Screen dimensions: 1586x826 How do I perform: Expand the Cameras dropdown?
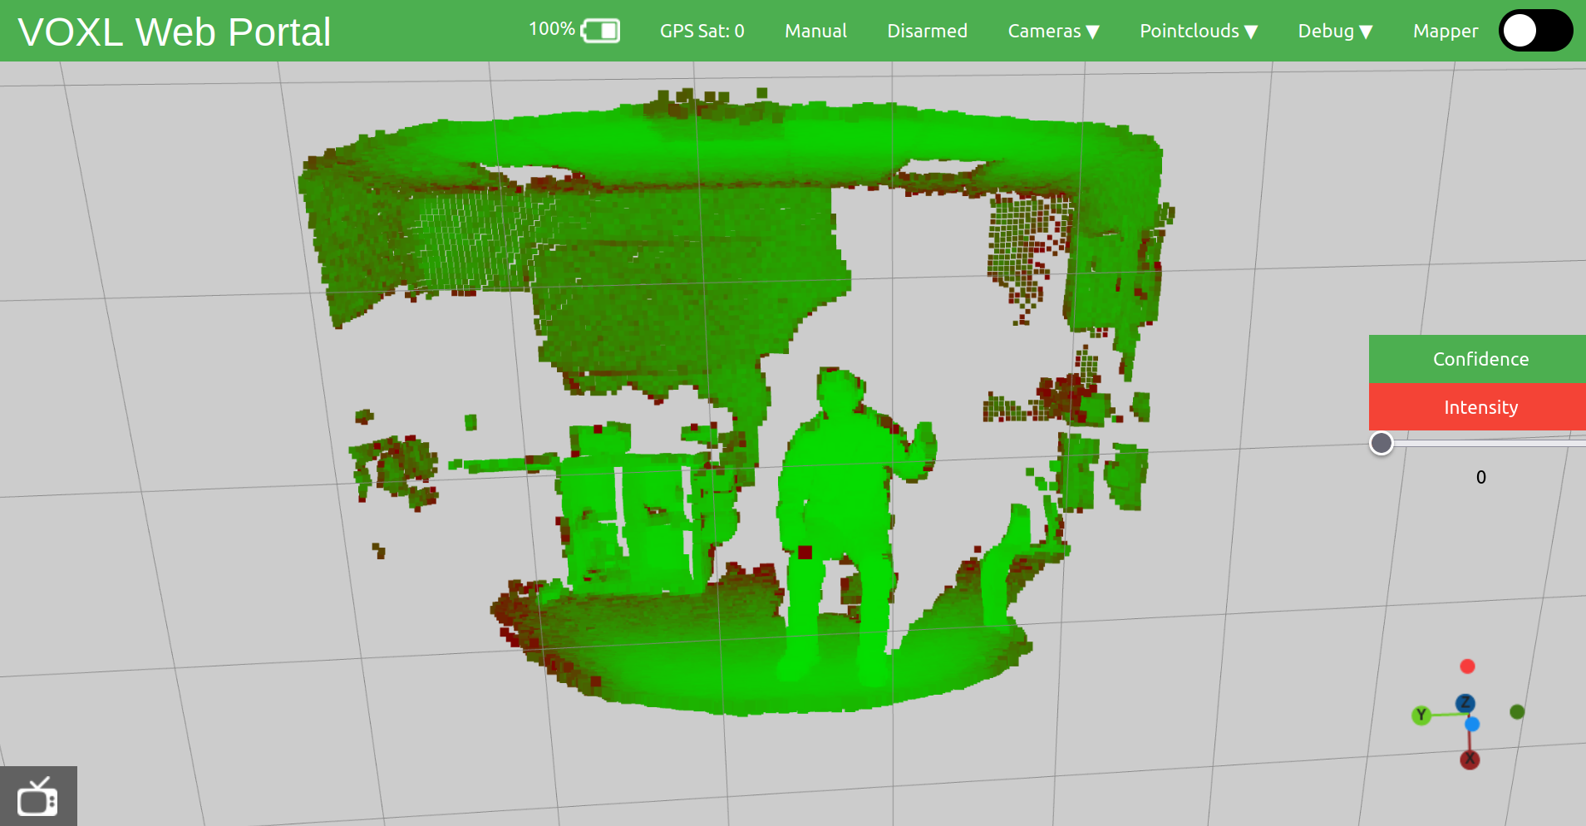1053,31
